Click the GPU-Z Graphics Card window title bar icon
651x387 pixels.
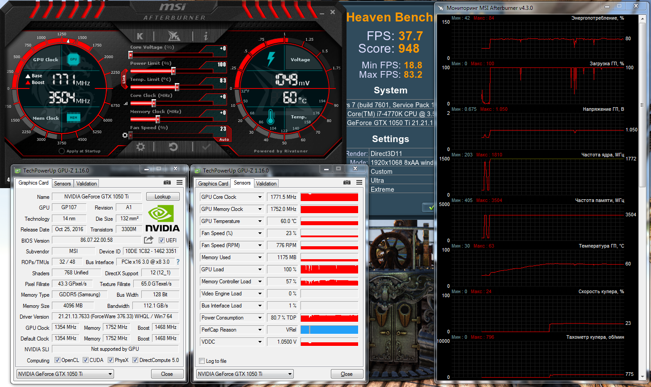click(x=18, y=170)
